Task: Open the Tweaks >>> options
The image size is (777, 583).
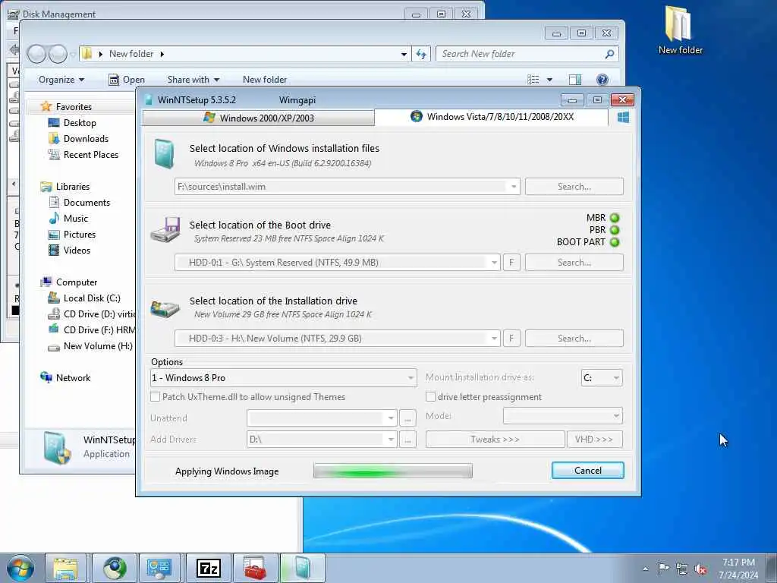Action: (495, 440)
